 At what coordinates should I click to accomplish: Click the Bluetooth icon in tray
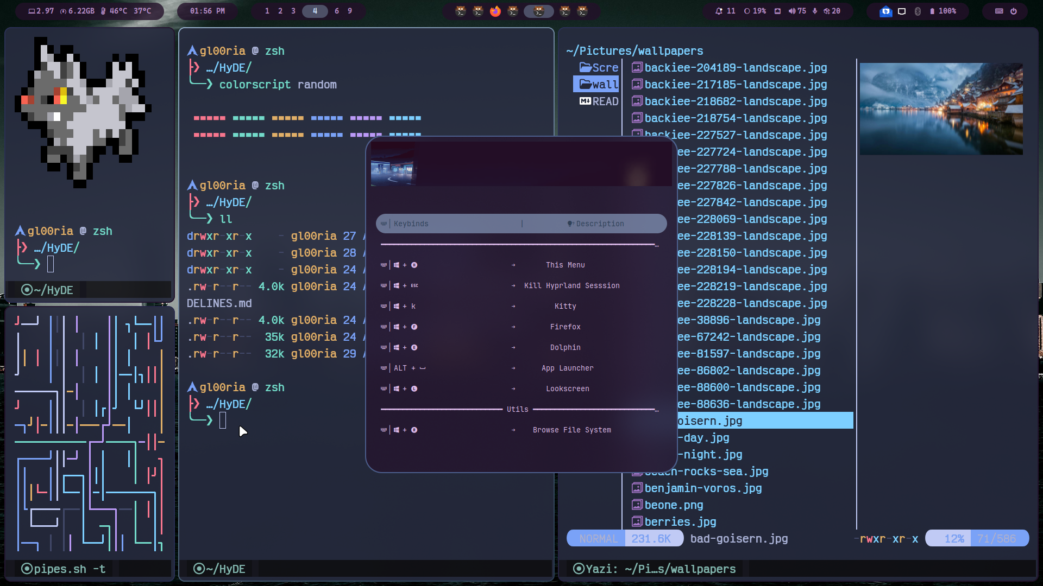coord(918,11)
